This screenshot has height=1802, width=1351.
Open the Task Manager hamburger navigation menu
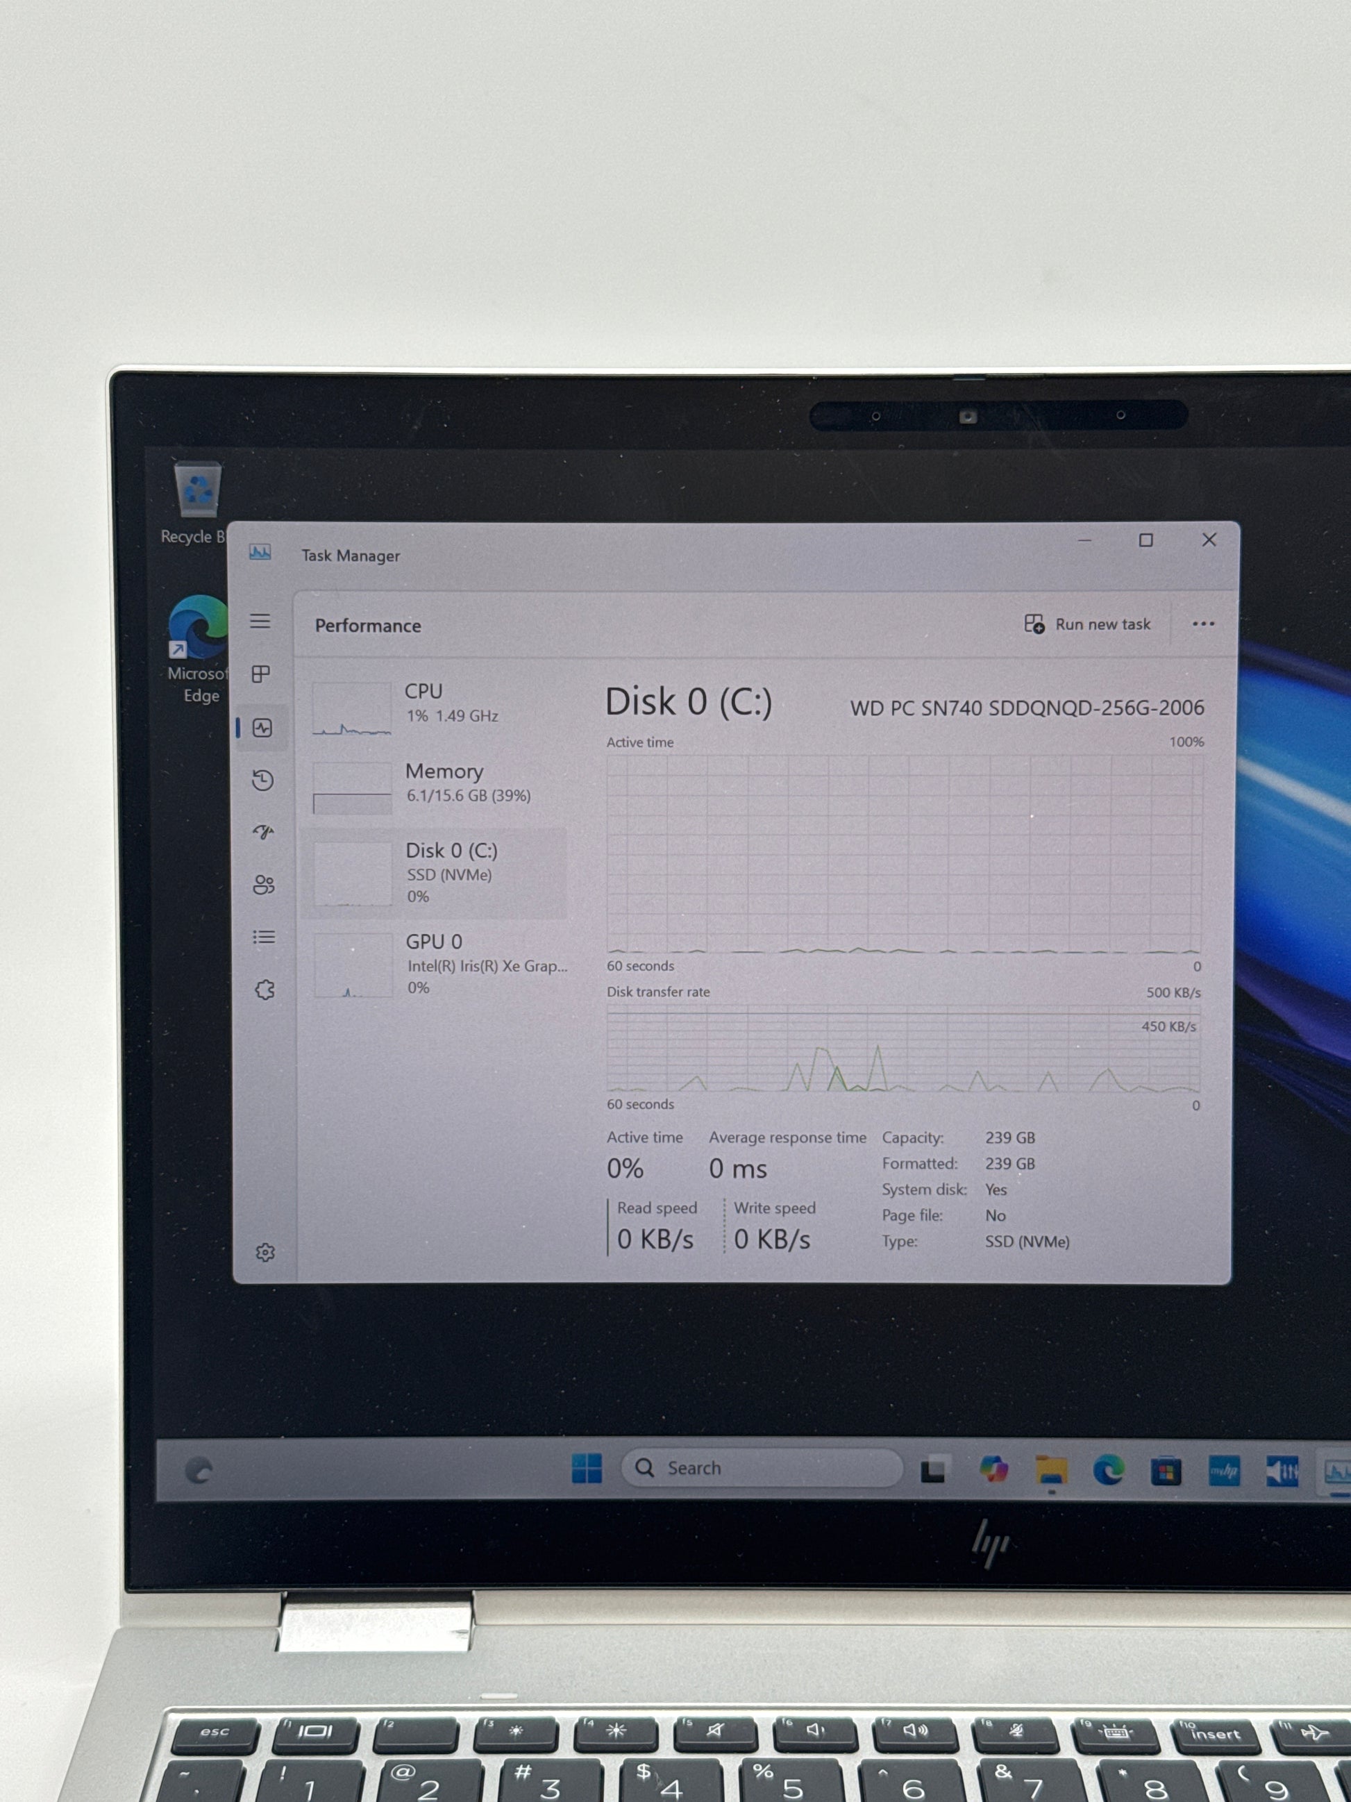260,621
